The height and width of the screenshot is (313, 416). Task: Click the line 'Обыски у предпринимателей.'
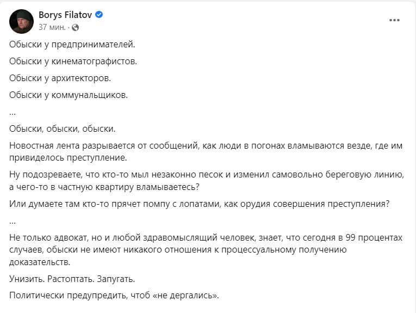click(x=72, y=44)
